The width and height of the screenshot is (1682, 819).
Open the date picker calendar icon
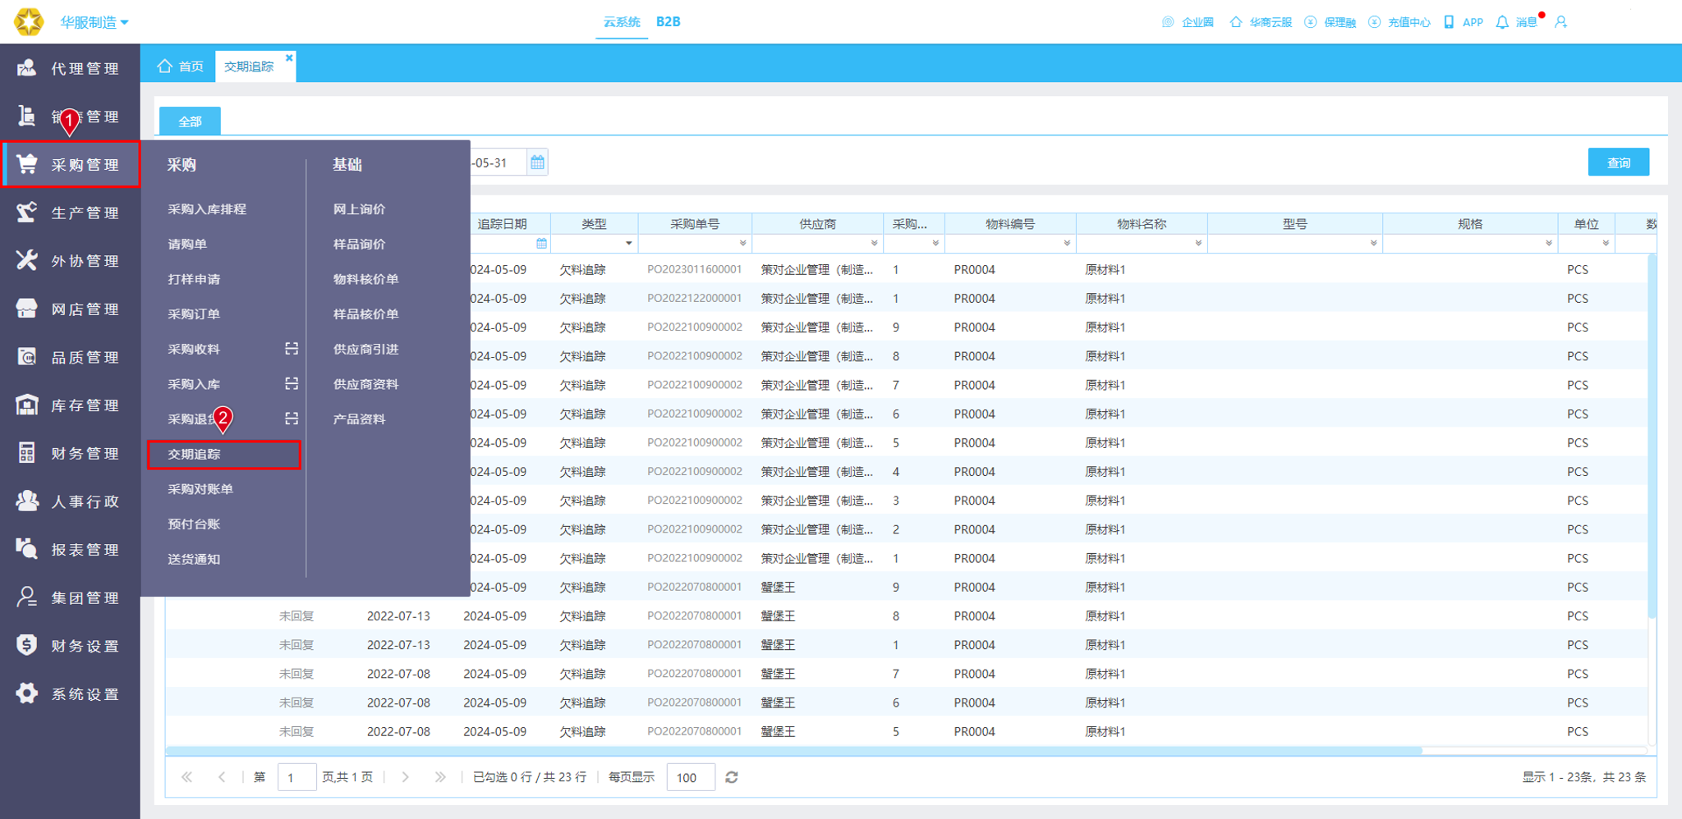537,162
